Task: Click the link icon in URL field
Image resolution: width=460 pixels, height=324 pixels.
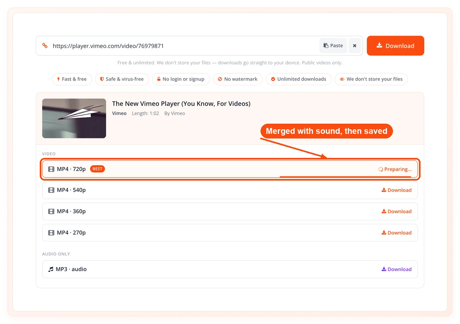Action: coord(45,46)
